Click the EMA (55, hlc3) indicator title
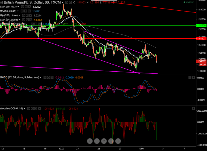The image size is (207, 151). tap(8, 7)
